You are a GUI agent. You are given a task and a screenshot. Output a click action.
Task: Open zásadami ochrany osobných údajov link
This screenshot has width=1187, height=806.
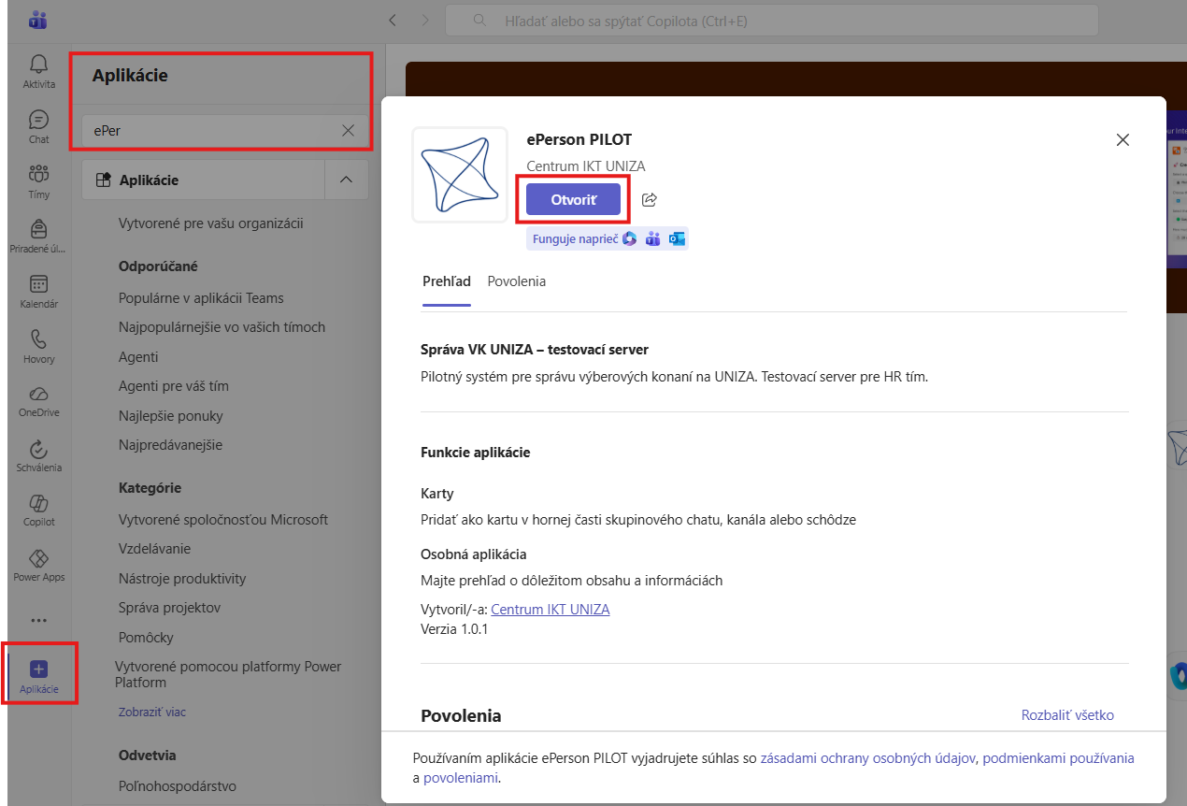point(868,758)
